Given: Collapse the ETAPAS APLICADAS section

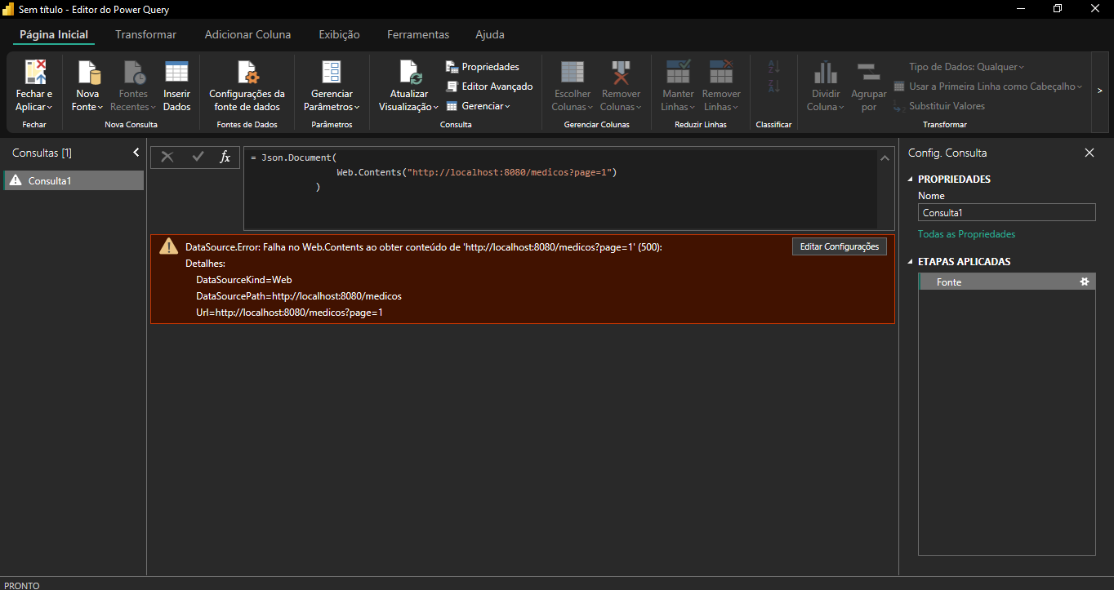Looking at the screenshot, I should (x=911, y=262).
